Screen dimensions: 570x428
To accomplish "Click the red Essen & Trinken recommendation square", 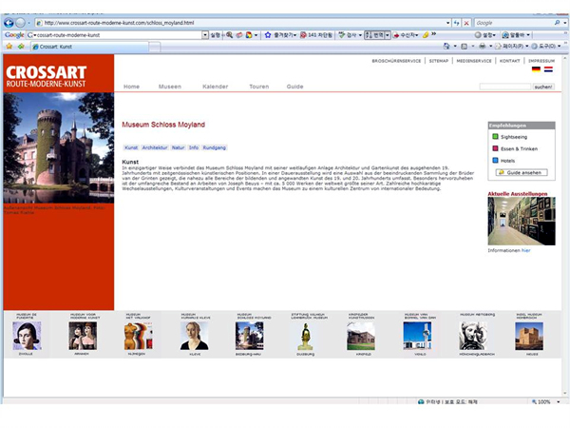I will pyautogui.click(x=495, y=148).
